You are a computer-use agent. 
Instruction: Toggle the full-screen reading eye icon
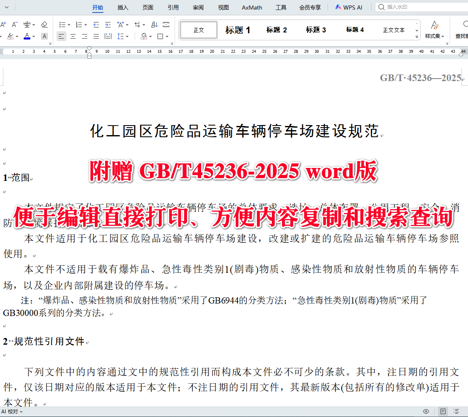coord(426,412)
